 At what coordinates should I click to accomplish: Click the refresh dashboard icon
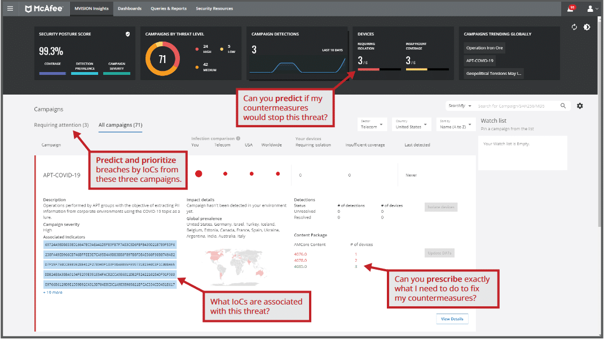[x=574, y=27]
